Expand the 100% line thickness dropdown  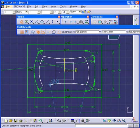point(26,12)
